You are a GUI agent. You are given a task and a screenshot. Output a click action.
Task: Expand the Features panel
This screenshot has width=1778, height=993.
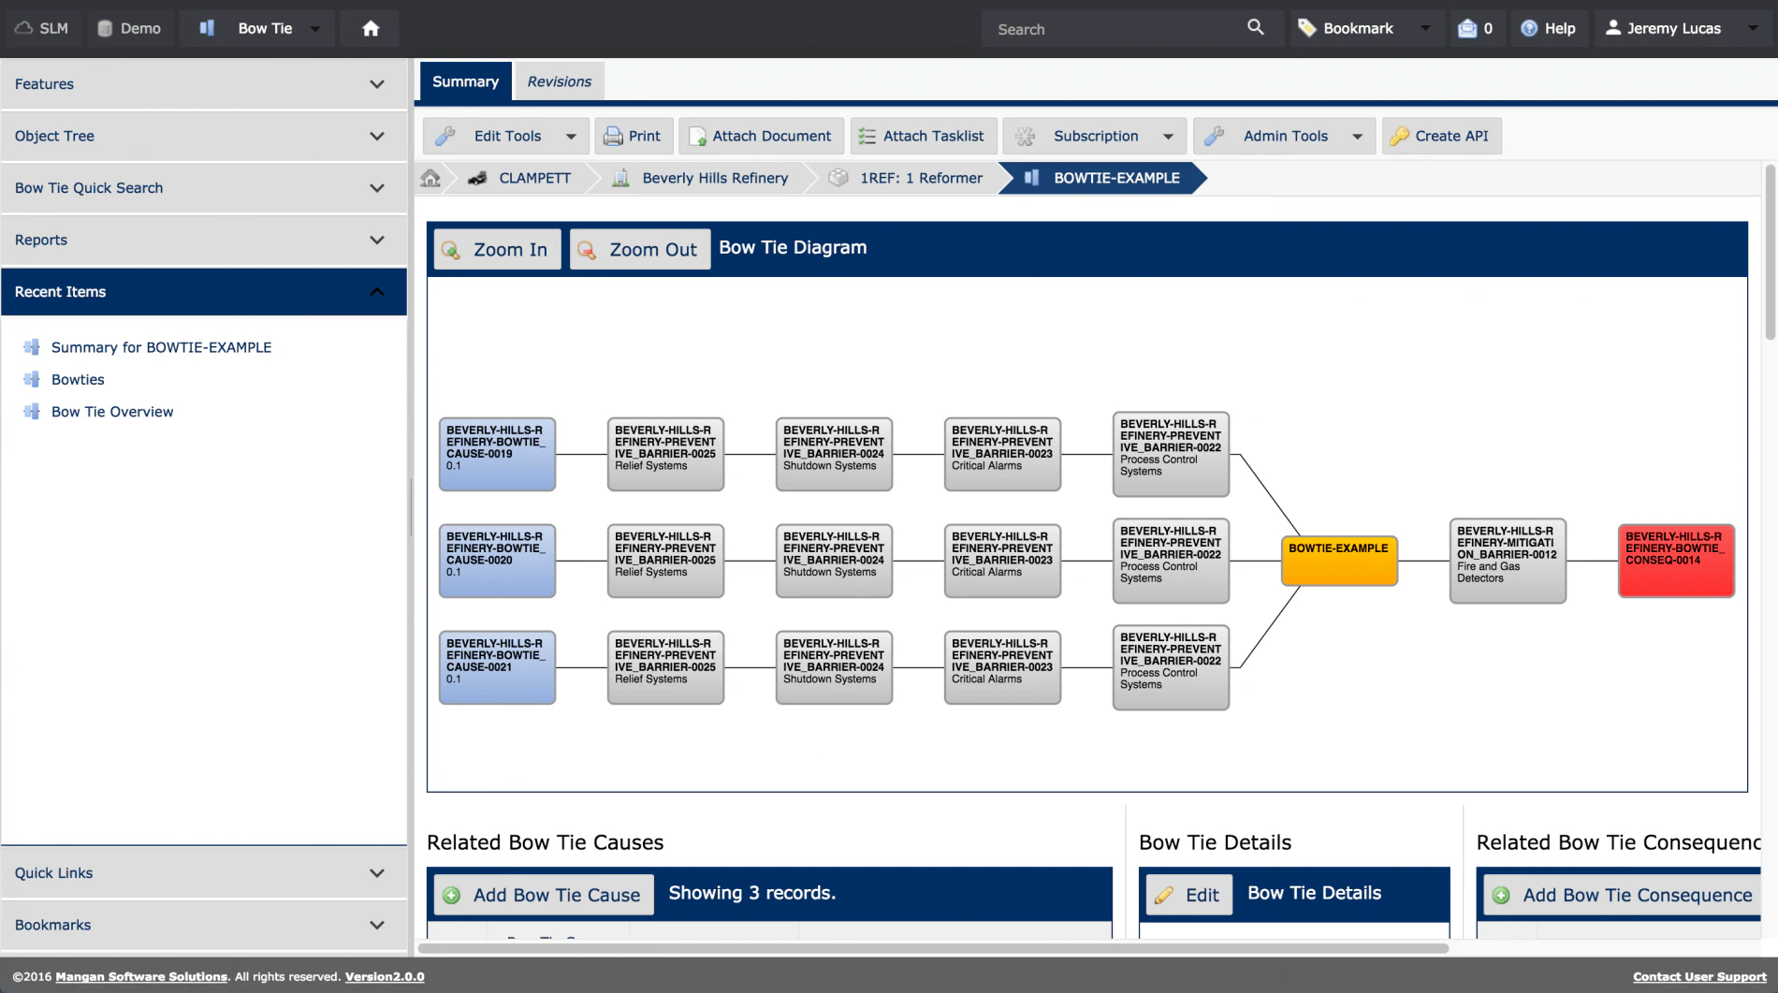tap(377, 83)
